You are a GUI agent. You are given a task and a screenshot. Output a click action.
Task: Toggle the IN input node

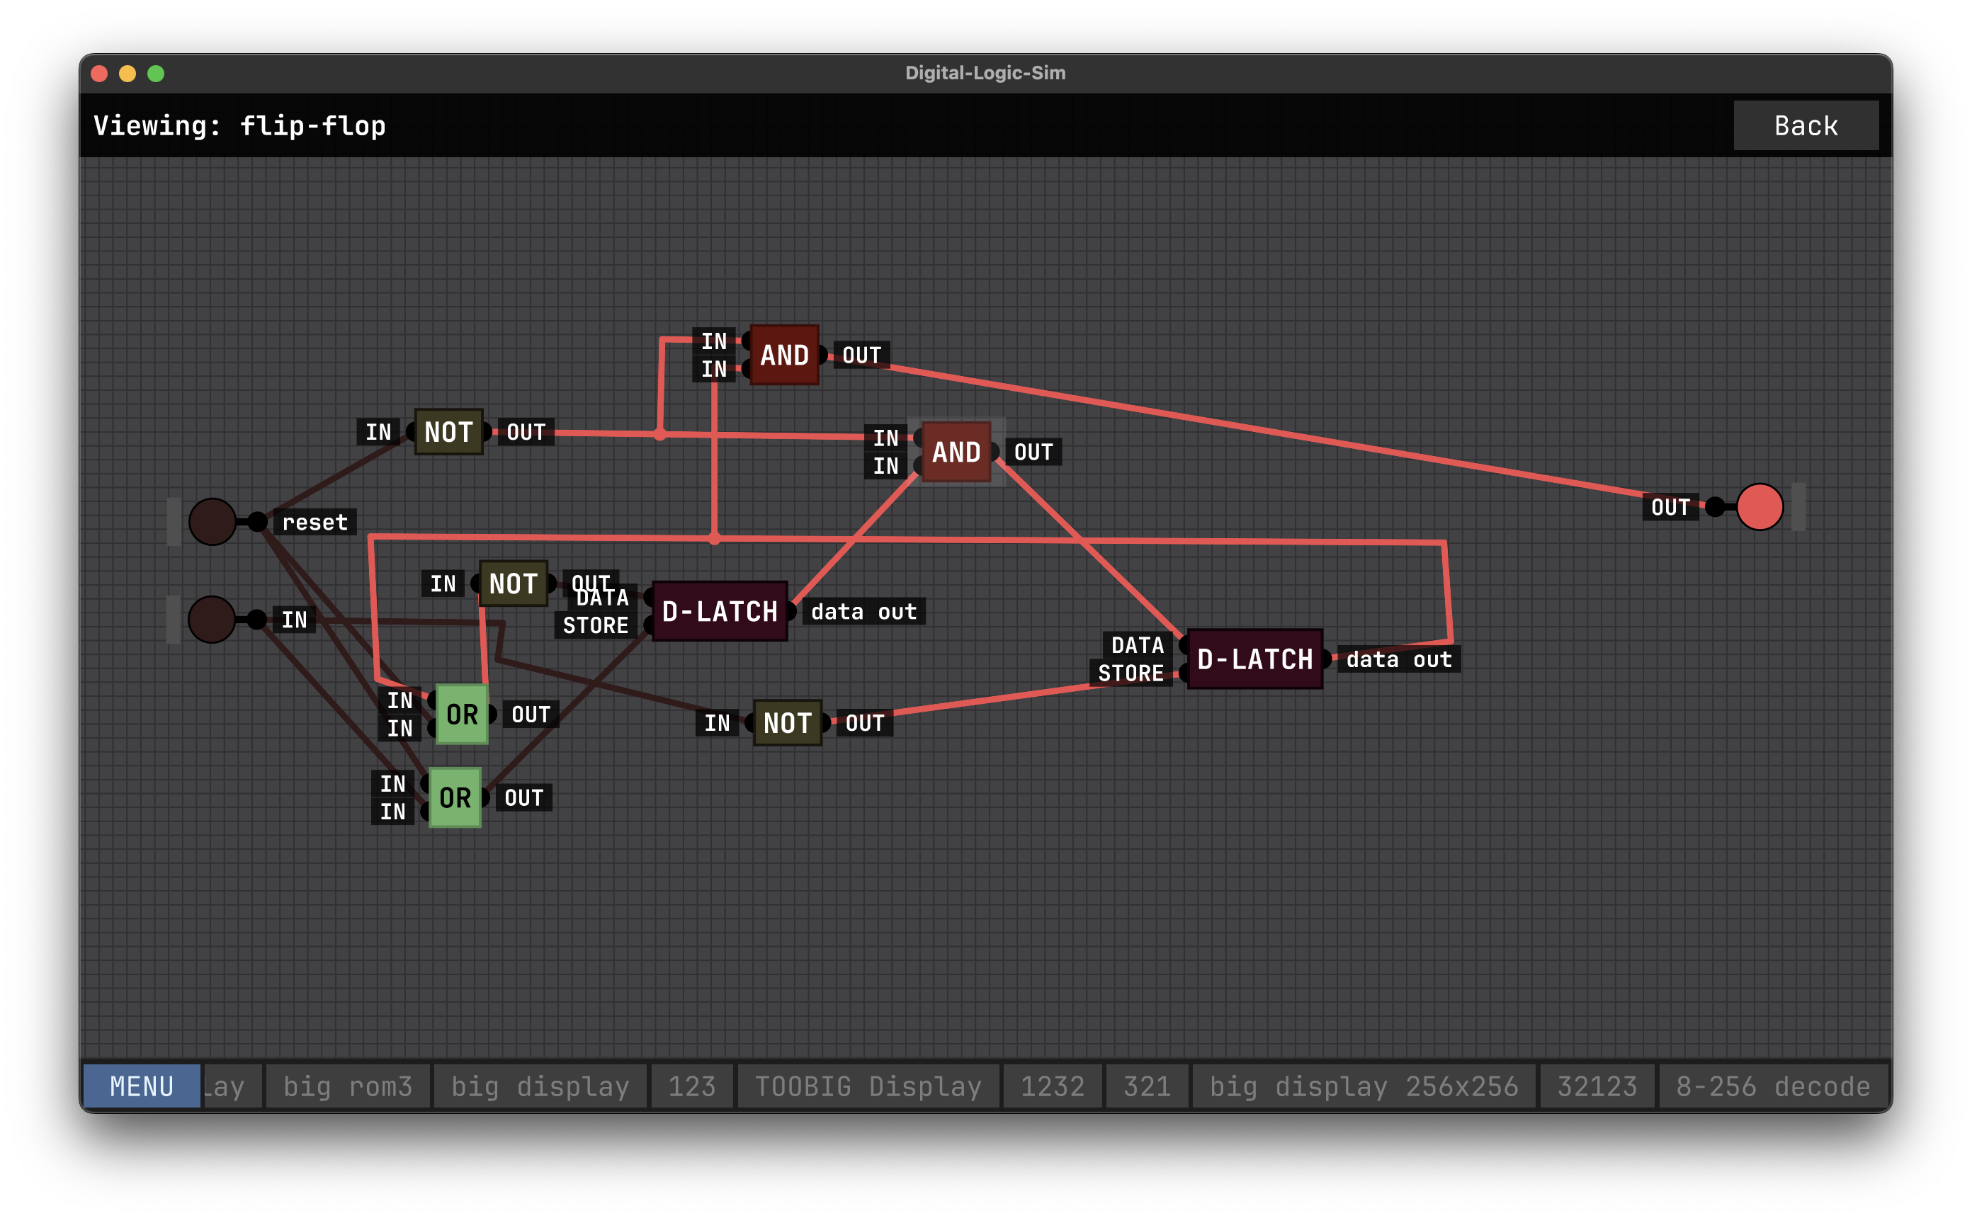click(211, 620)
